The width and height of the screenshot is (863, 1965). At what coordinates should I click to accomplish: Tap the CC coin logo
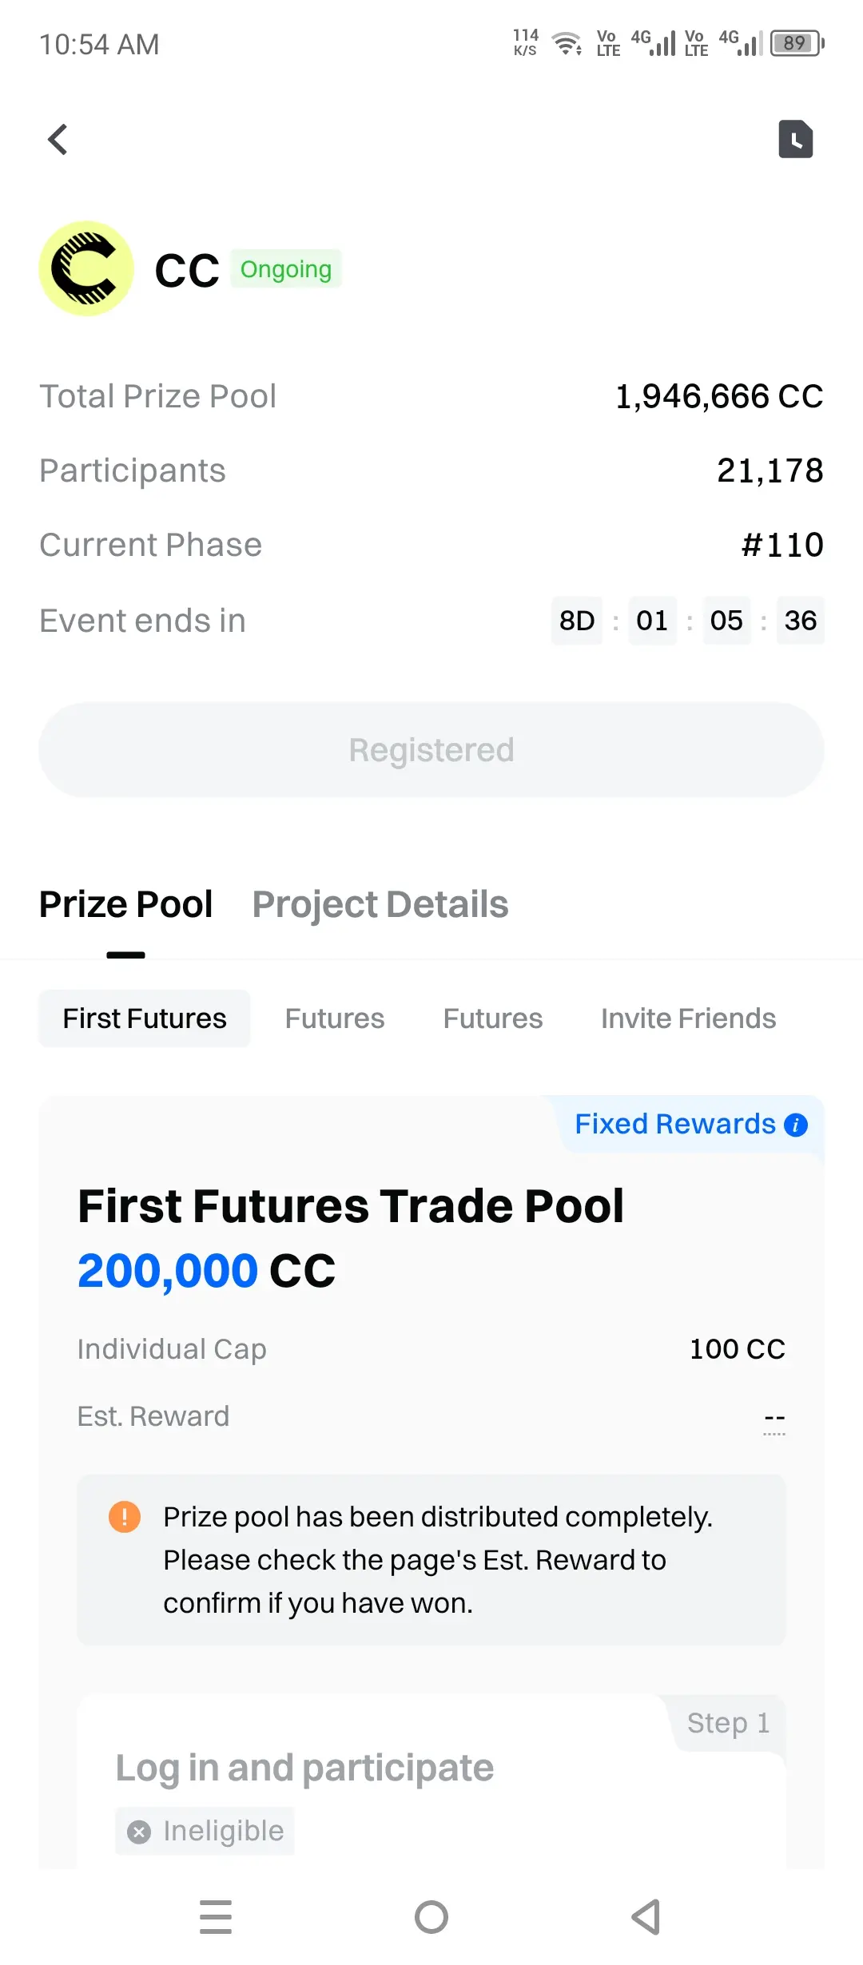pyautogui.click(x=86, y=268)
